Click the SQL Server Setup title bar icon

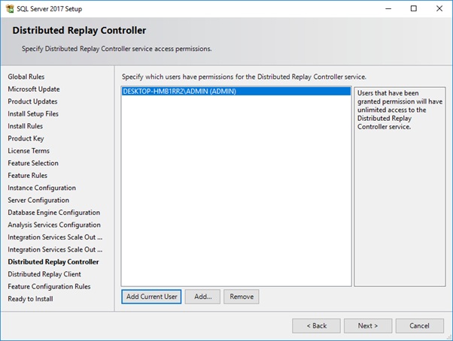pos(10,9)
